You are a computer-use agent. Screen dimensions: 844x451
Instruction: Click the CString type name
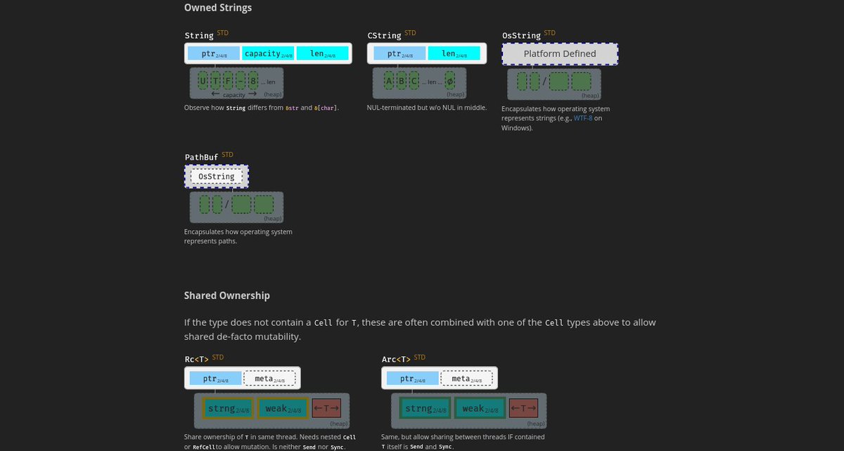click(x=384, y=36)
